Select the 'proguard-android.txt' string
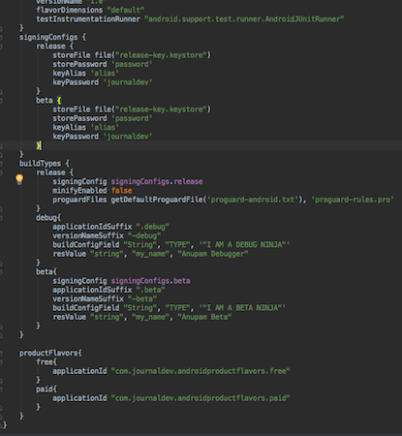Viewport: 402px width, 436px height. tap(253, 200)
